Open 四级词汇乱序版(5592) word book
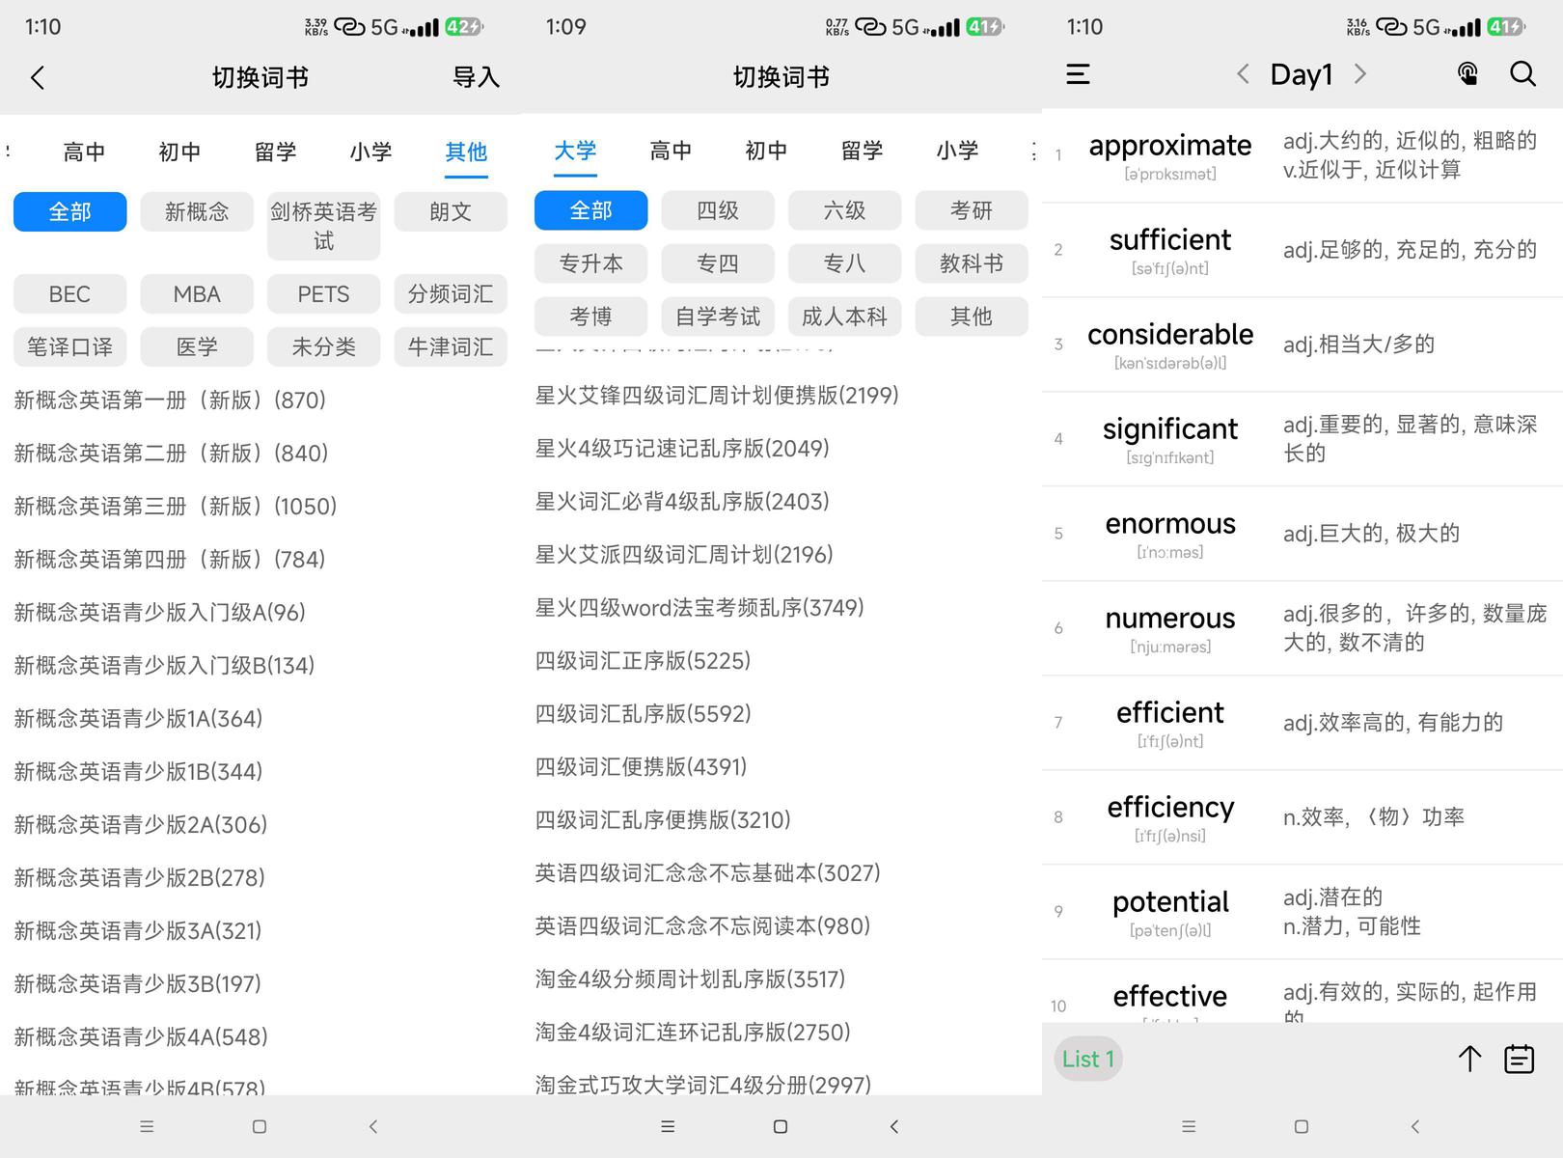Screen dimensions: 1563x1158 (x=643, y=714)
